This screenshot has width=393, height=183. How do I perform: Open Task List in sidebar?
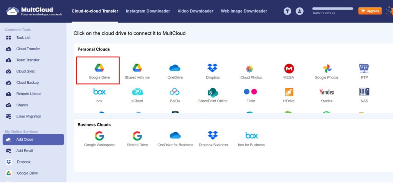click(x=23, y=38)
